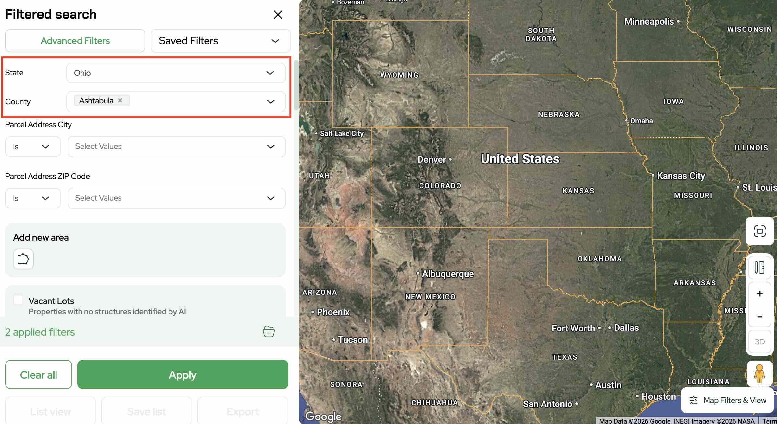Image resolution: width=777 pixels, height=424 pixels.
Task: Close the Filtered search panel
Action: (278, 14)
